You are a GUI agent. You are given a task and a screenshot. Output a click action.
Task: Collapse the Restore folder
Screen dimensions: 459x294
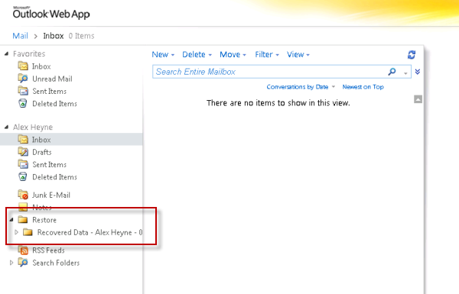(x=11, y=219)
